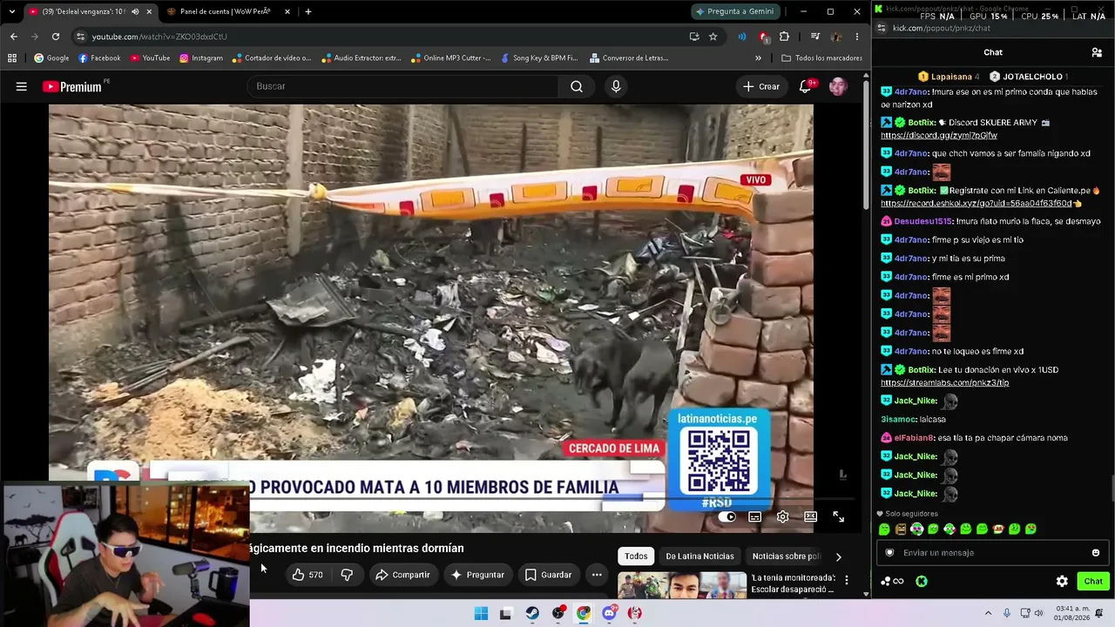Open the YouTube guide hamburger menu
Screen dimensions: 1115x627
[x=22, y=86]
